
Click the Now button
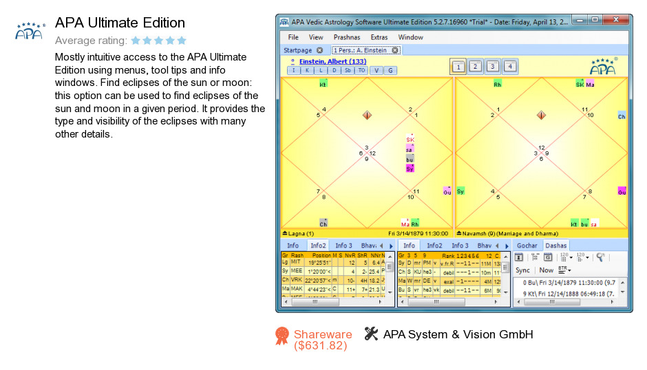[547, 270]
